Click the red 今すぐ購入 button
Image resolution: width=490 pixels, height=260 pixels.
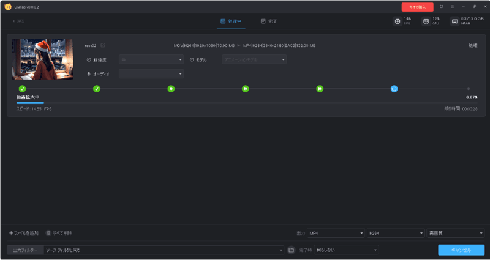pos(417,7)
